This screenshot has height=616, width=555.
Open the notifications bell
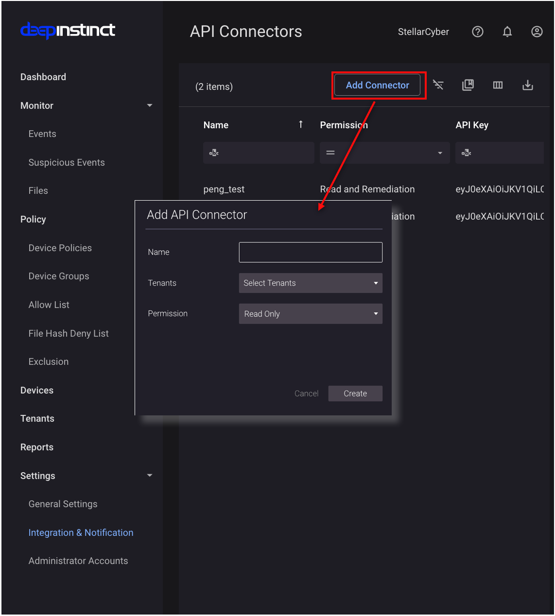(507, 32)
